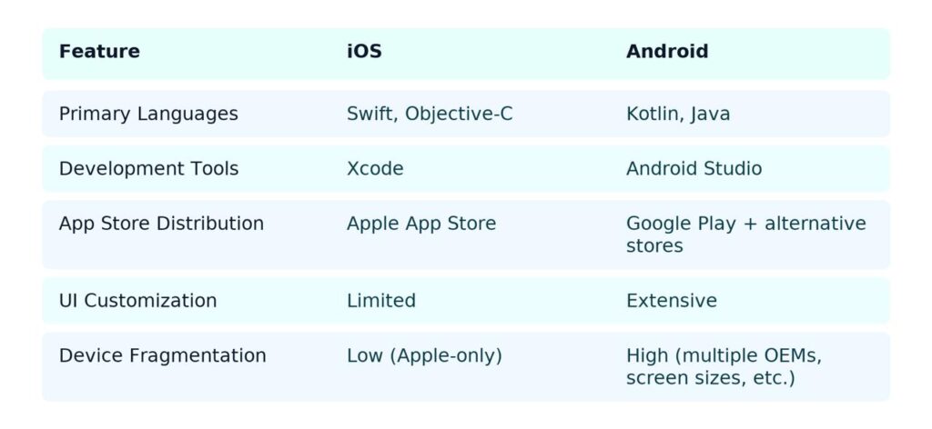Click the Low (Apple-only) cell
Screen dimensions: 932x429
[x=424, y=355]
